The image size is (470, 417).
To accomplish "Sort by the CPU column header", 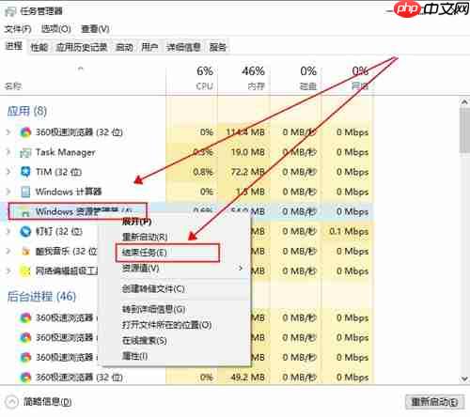I will [x=205, y=85].
